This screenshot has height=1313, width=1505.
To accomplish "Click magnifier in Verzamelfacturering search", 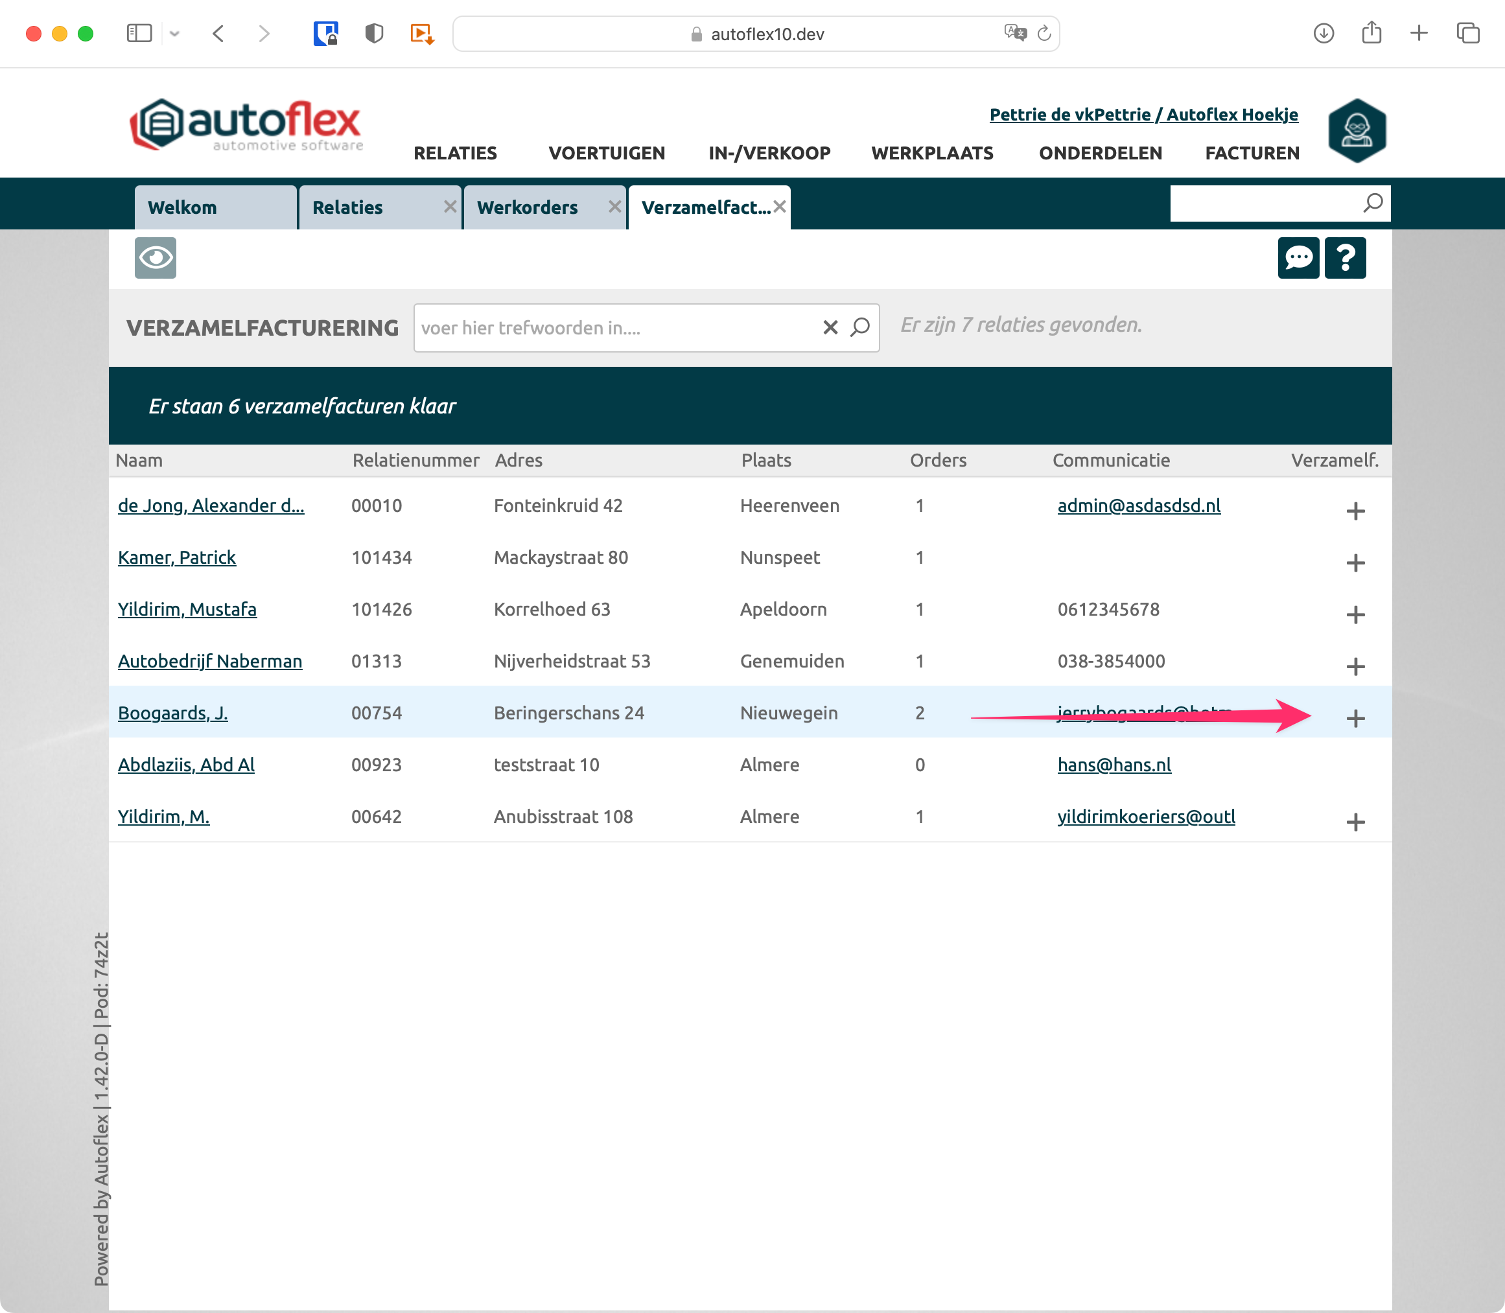I will click(860, 327).
